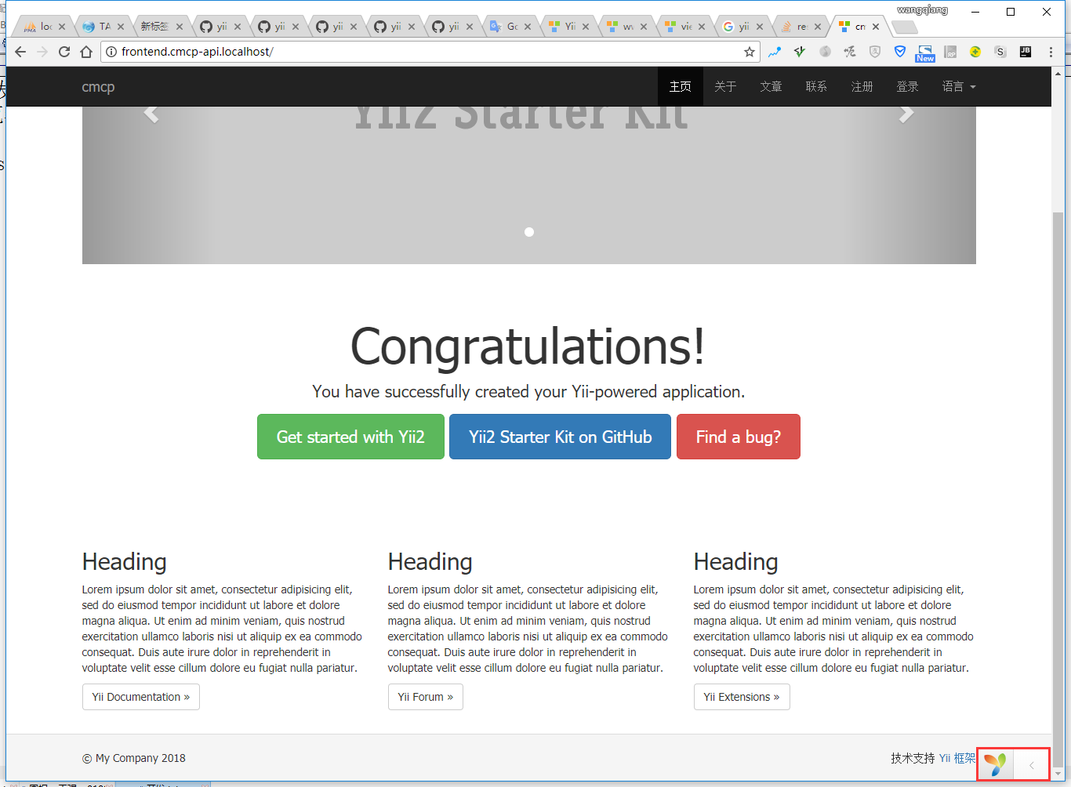The image size is (1071, 787).
Task: Collapse the Yii debug toolbar chevron
Action: (x=1032, y=764)
